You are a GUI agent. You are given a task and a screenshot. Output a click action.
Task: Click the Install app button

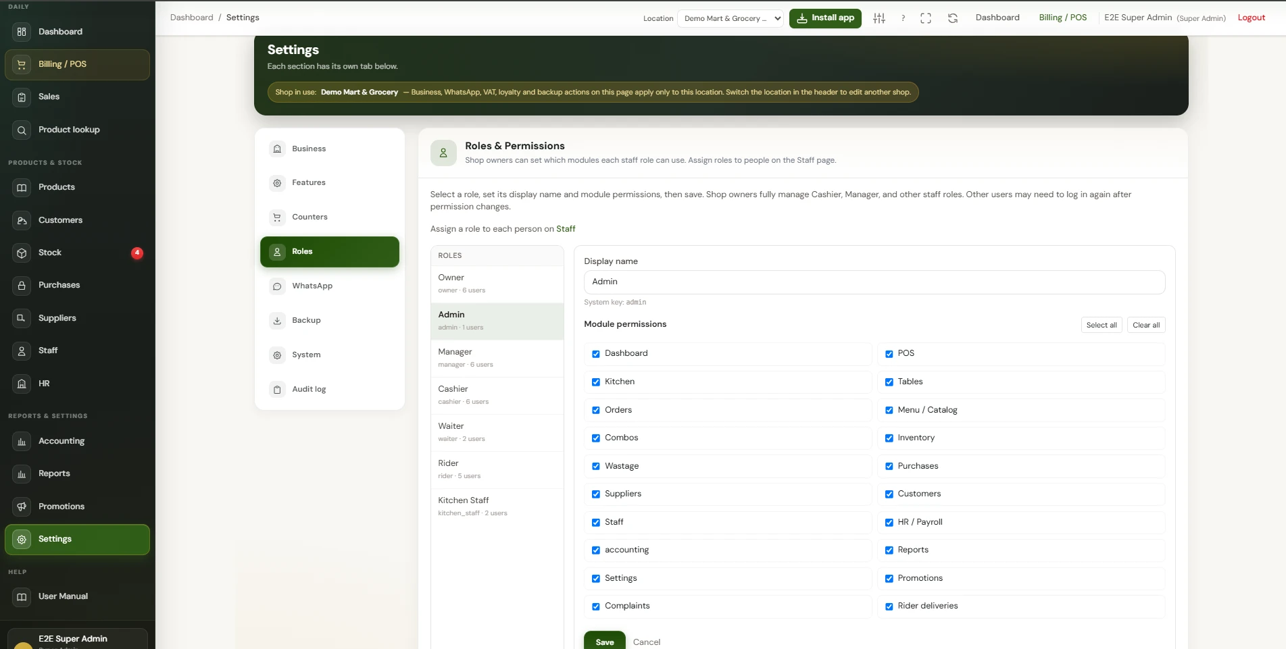(x=825, y=18)
